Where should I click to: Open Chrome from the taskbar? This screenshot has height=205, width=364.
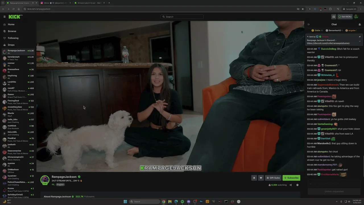[164, 202]
